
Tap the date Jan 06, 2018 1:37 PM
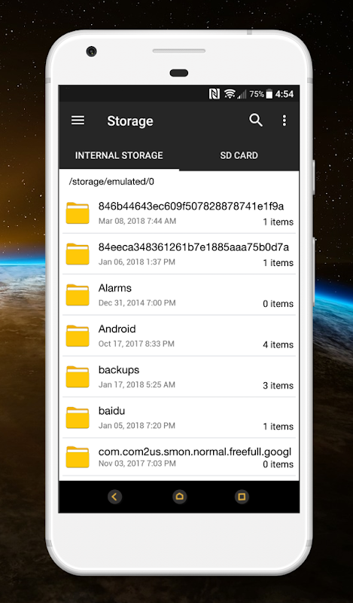point(137,262)
